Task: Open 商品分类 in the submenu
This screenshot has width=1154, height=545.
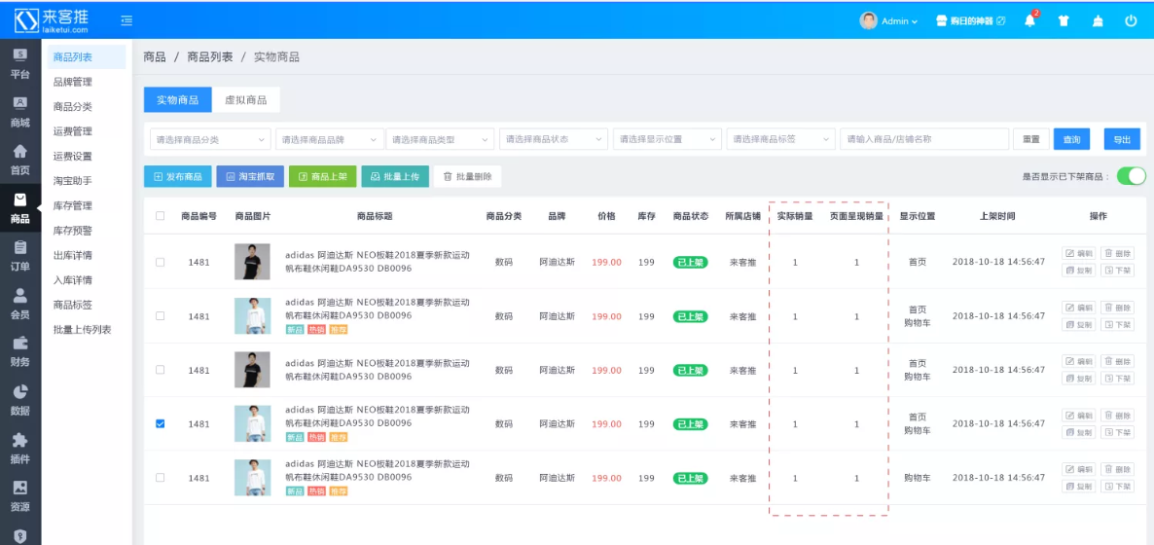Action: (x=73, y=107)
